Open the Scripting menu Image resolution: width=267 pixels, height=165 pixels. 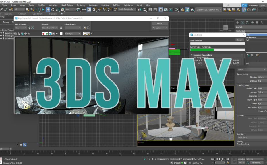(x=105, y=5)
